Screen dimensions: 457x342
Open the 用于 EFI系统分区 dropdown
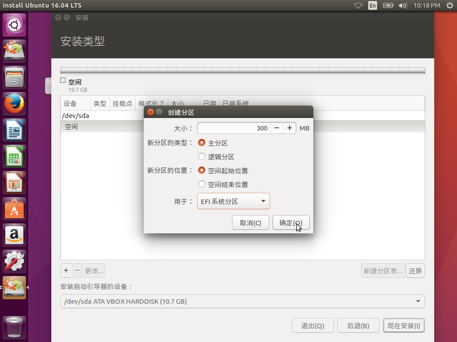(x=233, y=201)
